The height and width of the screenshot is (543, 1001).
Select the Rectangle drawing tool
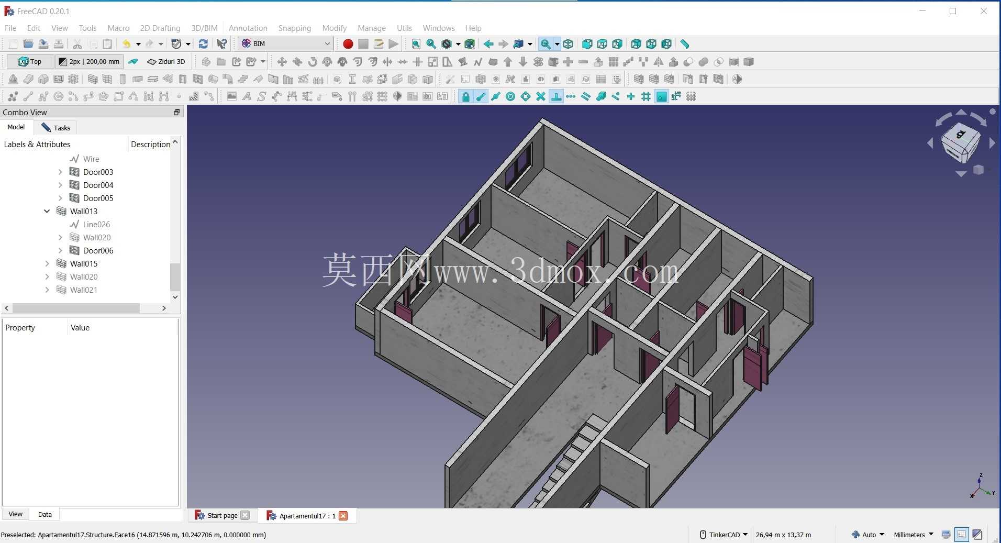[119, 96]
